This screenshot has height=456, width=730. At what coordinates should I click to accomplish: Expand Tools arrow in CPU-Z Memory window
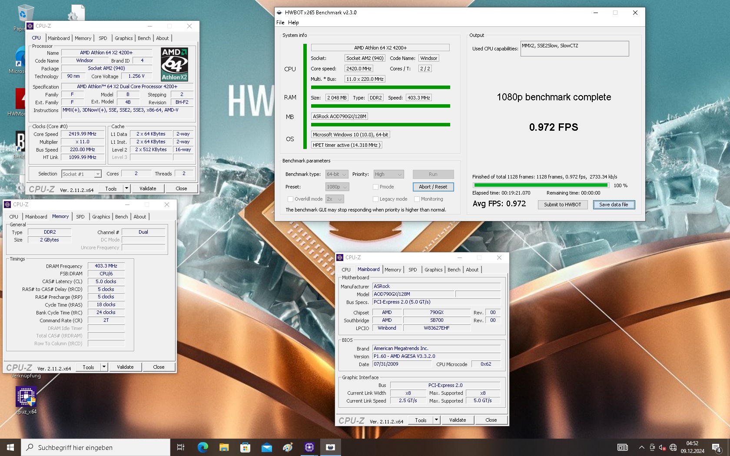[104, 367]
